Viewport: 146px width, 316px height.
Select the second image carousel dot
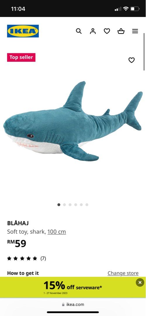[x=64, y=205]
